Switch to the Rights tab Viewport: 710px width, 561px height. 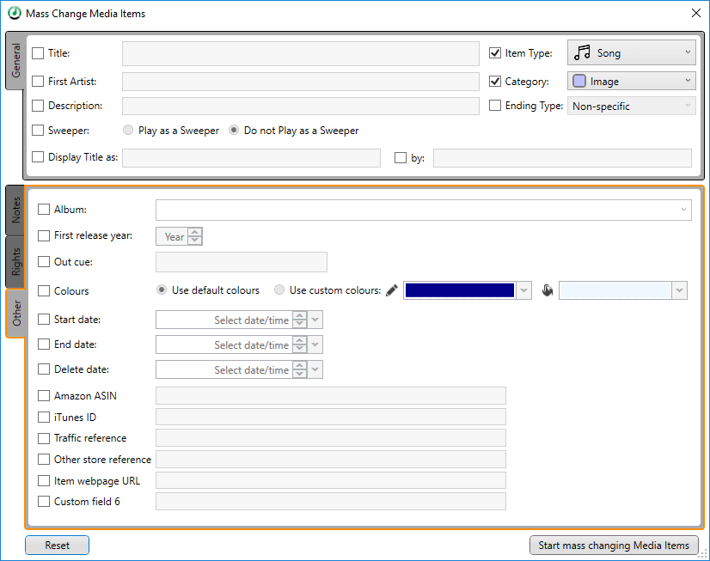[x=15, y=262]
